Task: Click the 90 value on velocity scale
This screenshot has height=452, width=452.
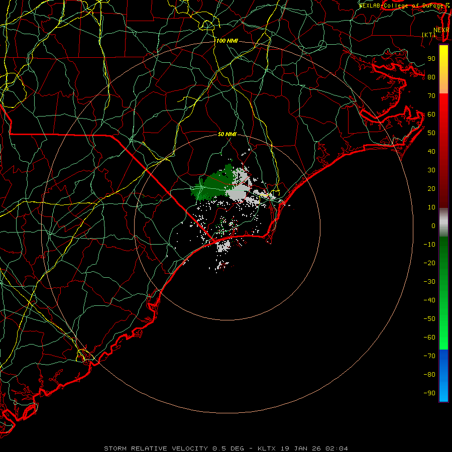Action: tap(431, 59)
